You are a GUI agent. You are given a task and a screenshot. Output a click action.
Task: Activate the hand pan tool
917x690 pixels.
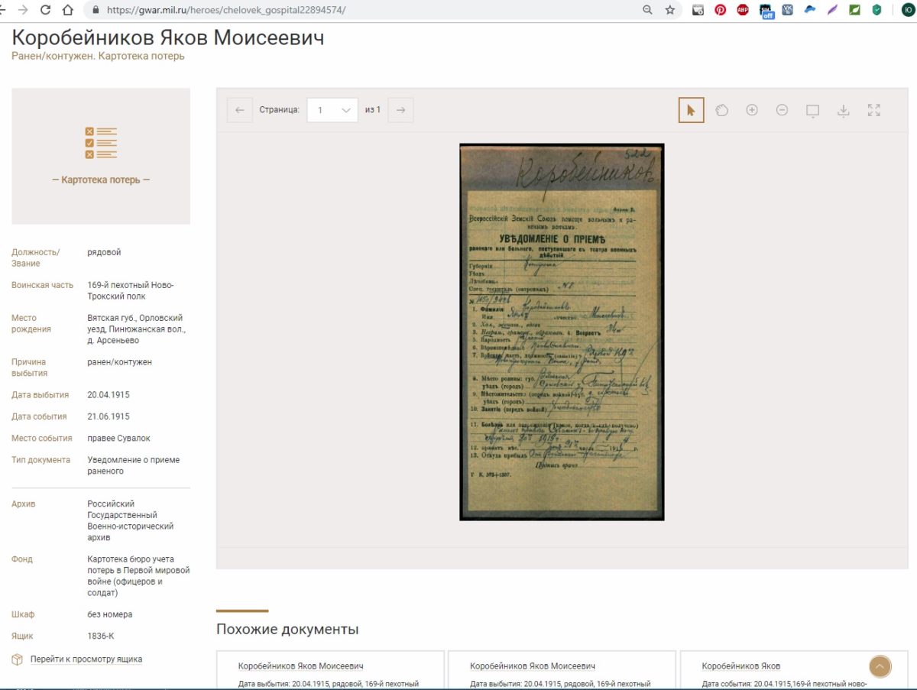point(721,110)
